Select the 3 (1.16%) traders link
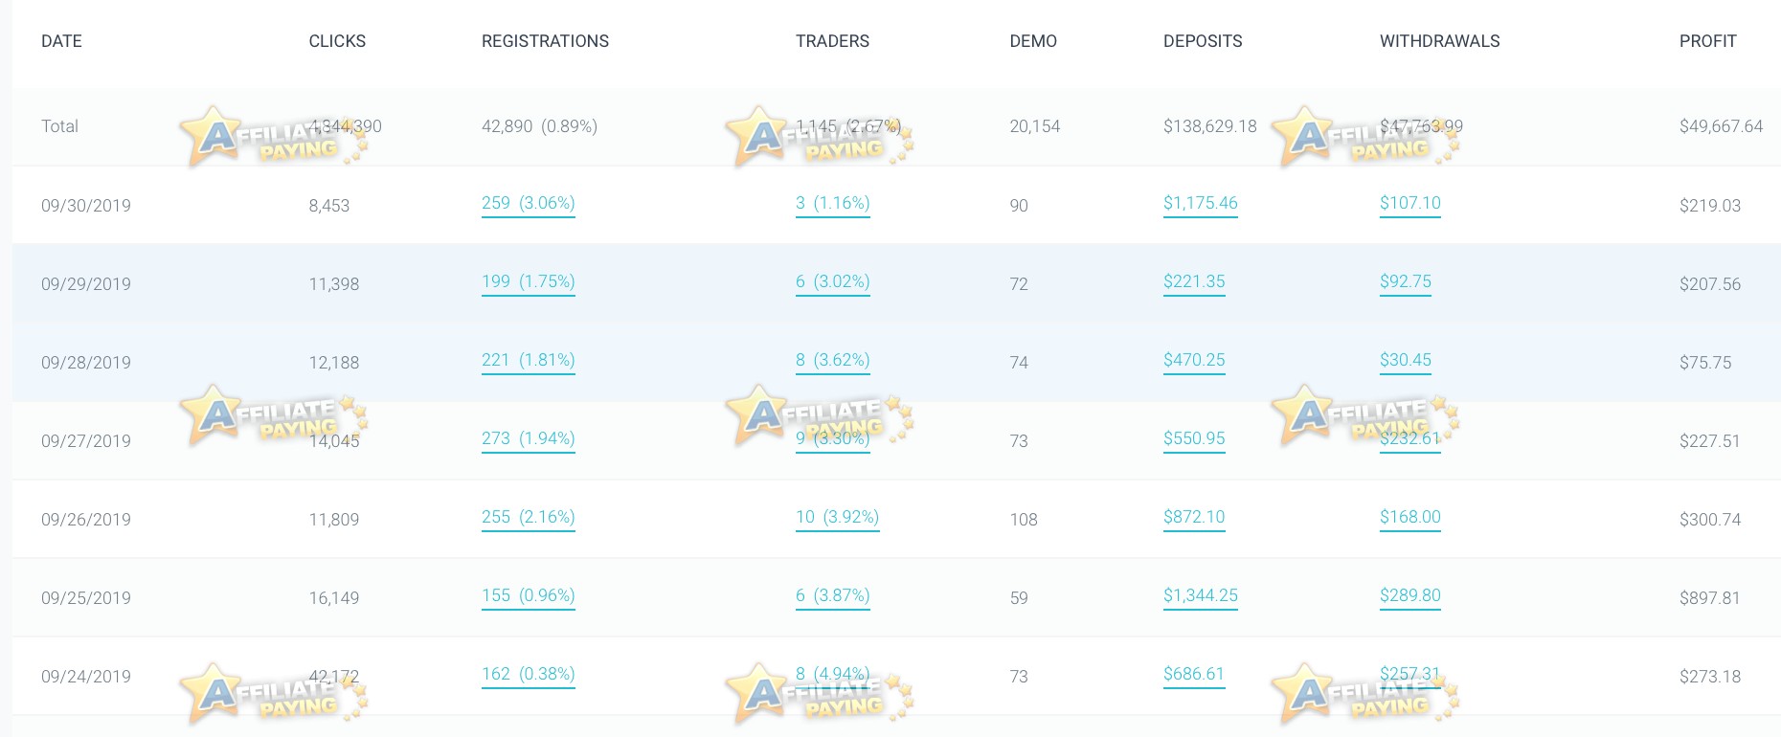This screenshot has width=1781, height=737. 832,203
